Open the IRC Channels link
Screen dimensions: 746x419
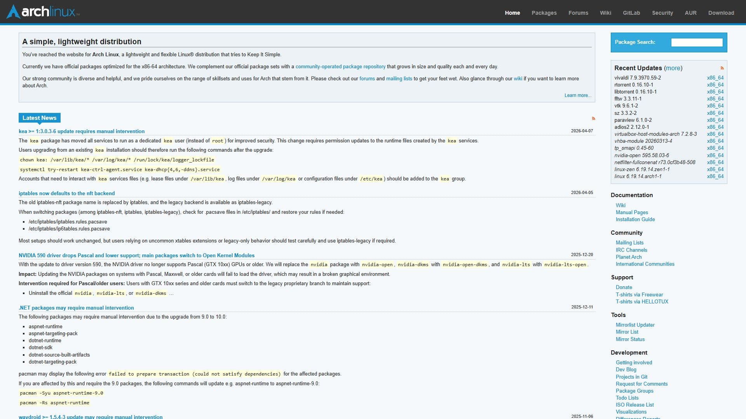click(x=631, y=250)
